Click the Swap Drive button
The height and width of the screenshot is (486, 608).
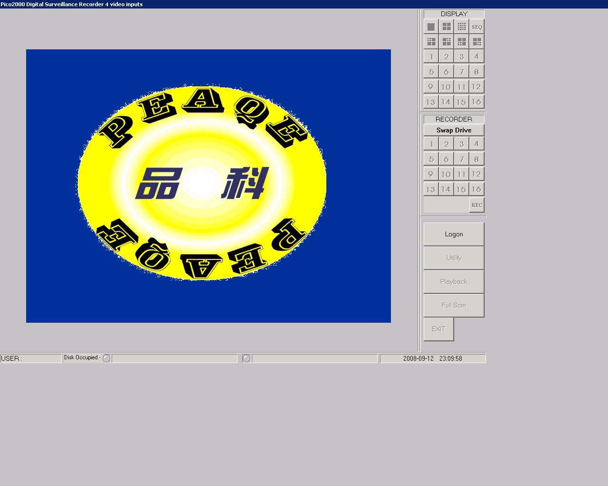point(454,130)
